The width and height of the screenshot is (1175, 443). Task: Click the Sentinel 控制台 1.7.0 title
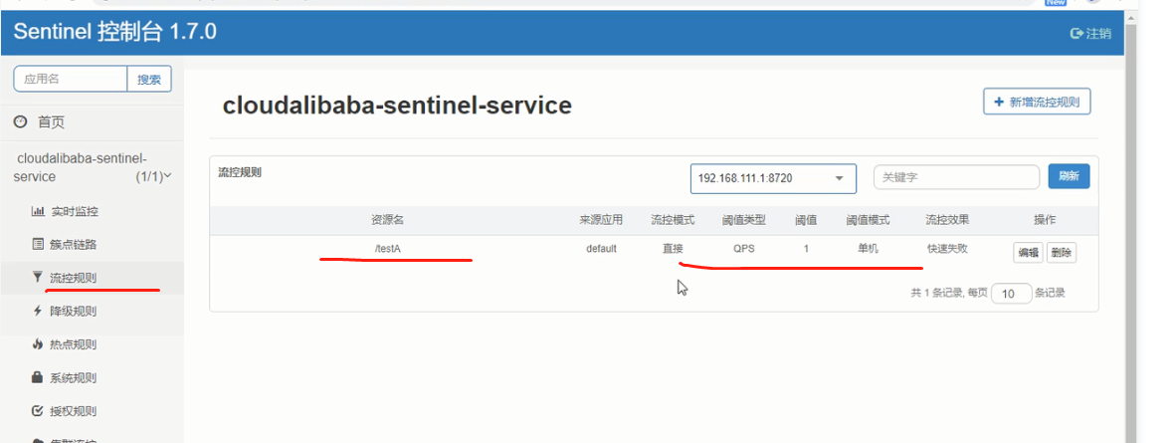click(114, 32)
